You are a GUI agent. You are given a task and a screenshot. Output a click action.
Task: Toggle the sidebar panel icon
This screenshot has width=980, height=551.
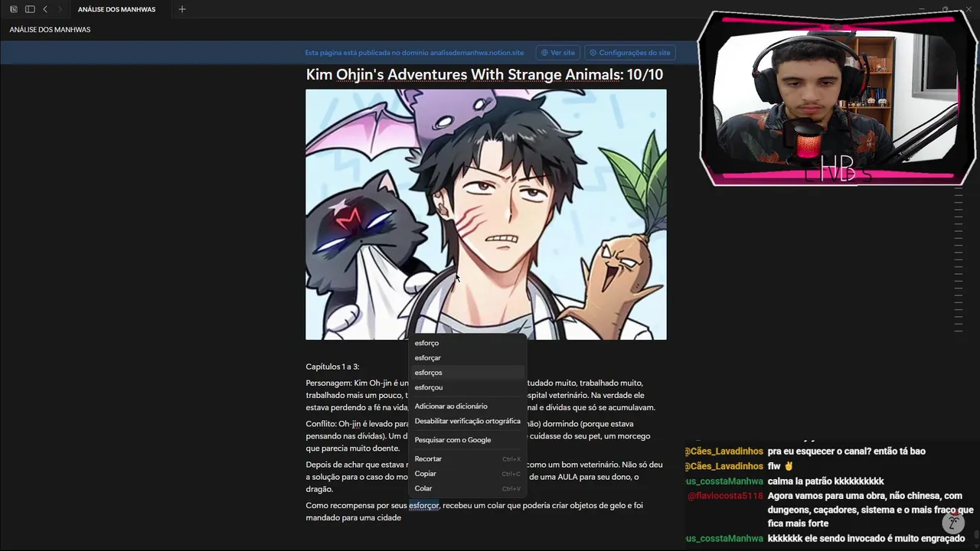[30, 9]
